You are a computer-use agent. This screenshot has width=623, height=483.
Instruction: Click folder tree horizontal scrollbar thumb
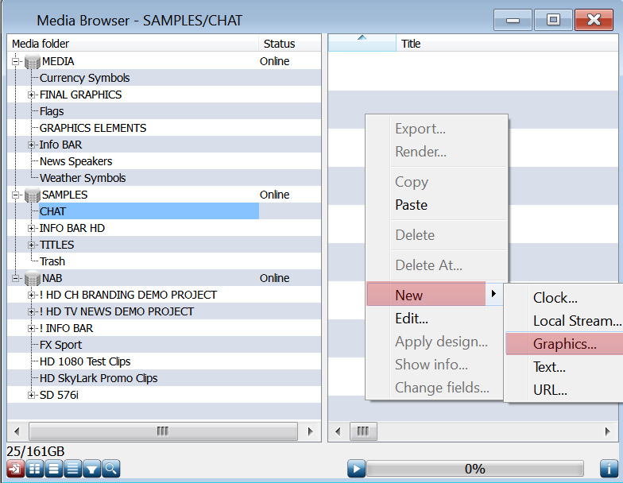[x=163, y=431]
